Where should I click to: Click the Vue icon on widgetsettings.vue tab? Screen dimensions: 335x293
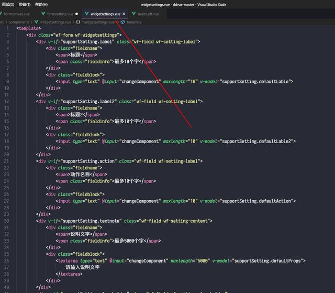click(87, 14)
